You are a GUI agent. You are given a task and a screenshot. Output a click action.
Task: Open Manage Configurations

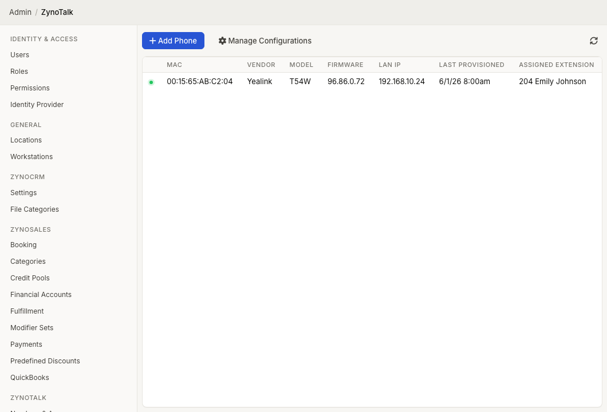(x=265, y=41)
